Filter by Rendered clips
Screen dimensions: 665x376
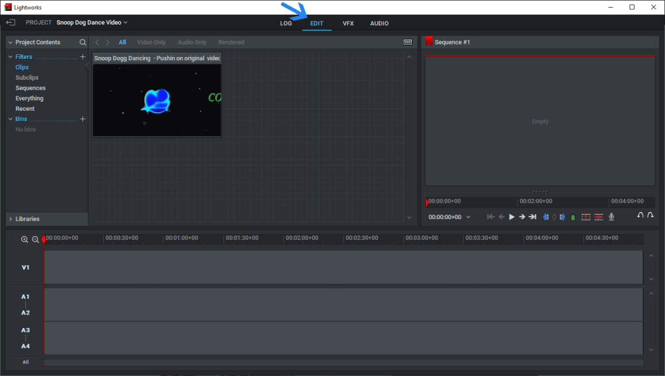(x=231, y=42)
